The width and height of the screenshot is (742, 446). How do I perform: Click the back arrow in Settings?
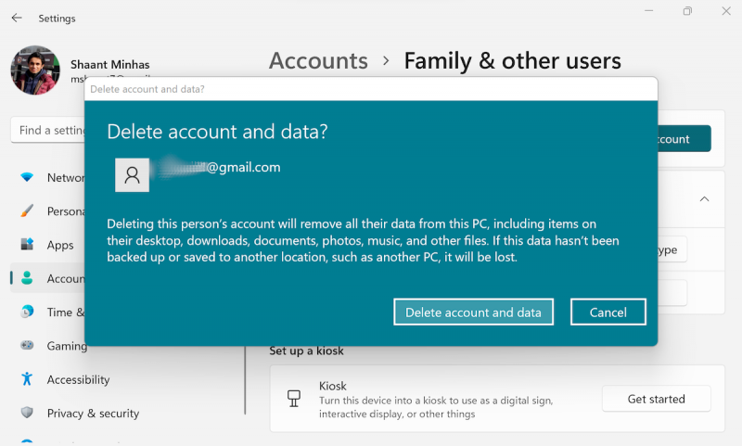(x=17, y=18)
